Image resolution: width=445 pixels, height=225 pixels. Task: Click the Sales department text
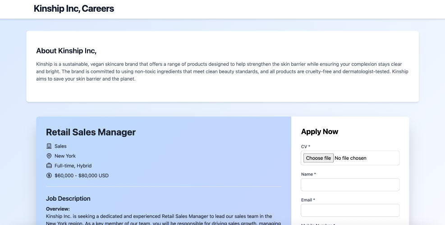60,146
